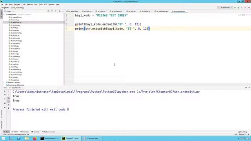Run str_endswith with the green play icon

pos(235,7)
